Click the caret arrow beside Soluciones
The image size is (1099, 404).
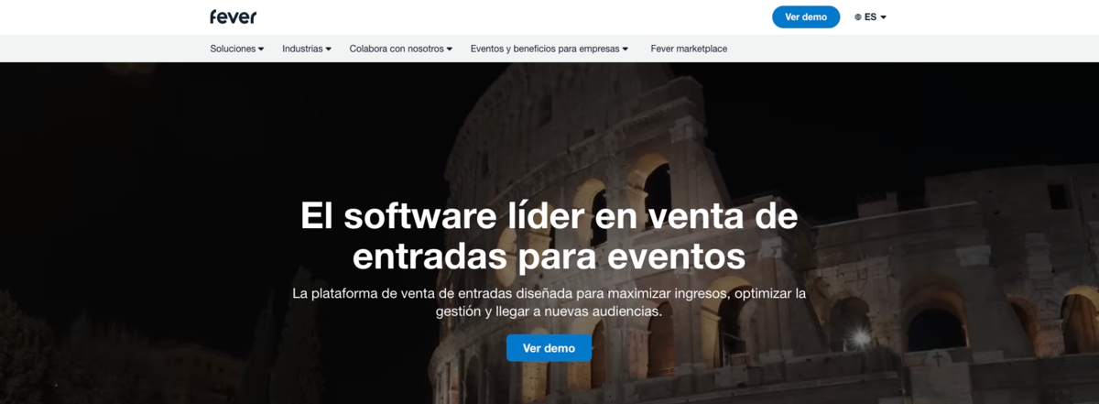click(261, 49)
